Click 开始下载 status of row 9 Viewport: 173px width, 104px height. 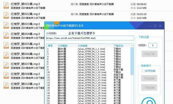[119, 70]
